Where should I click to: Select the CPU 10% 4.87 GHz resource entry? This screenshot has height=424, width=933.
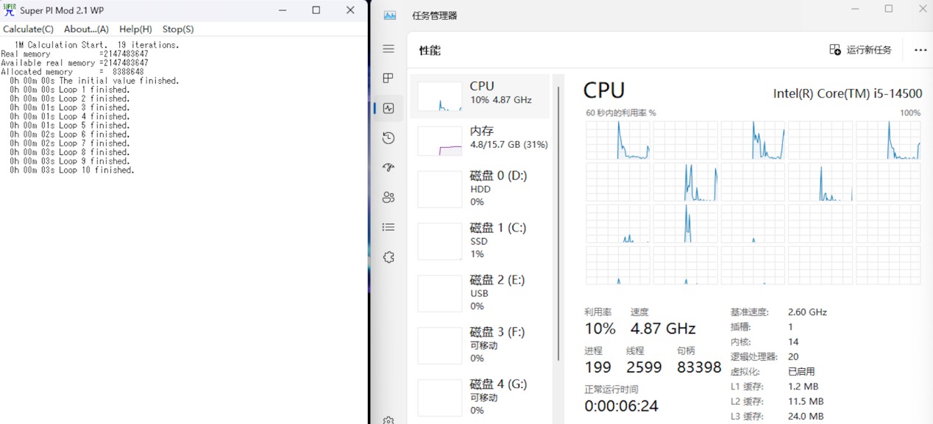(x=480, y=96)
